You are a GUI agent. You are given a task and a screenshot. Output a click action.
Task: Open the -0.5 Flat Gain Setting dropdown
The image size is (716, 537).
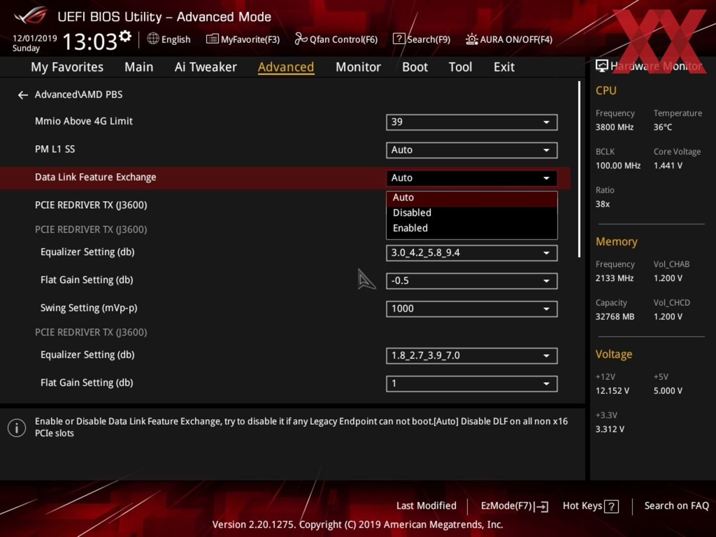click(x=472, y=281)
